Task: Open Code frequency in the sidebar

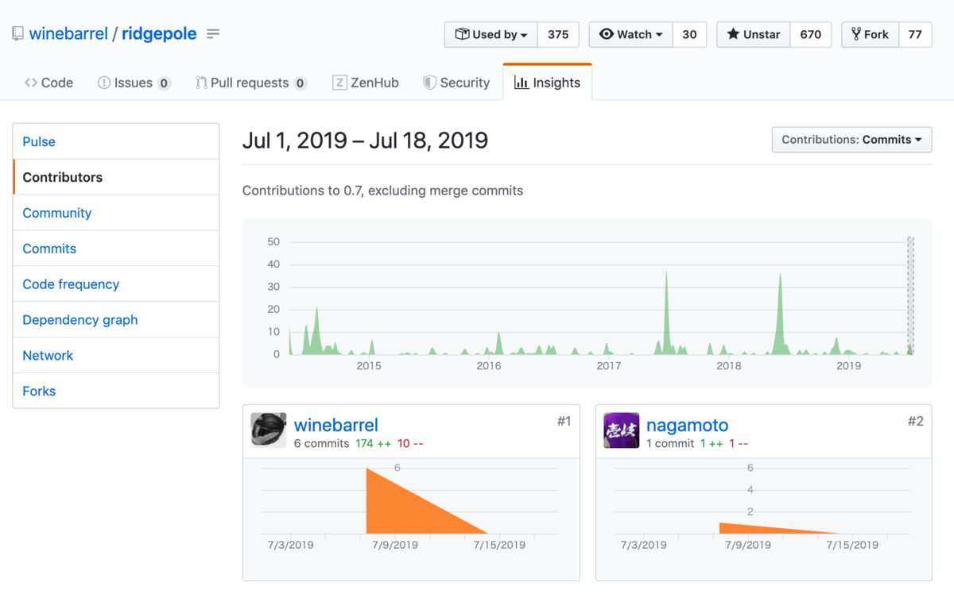Action: point(116,284)
